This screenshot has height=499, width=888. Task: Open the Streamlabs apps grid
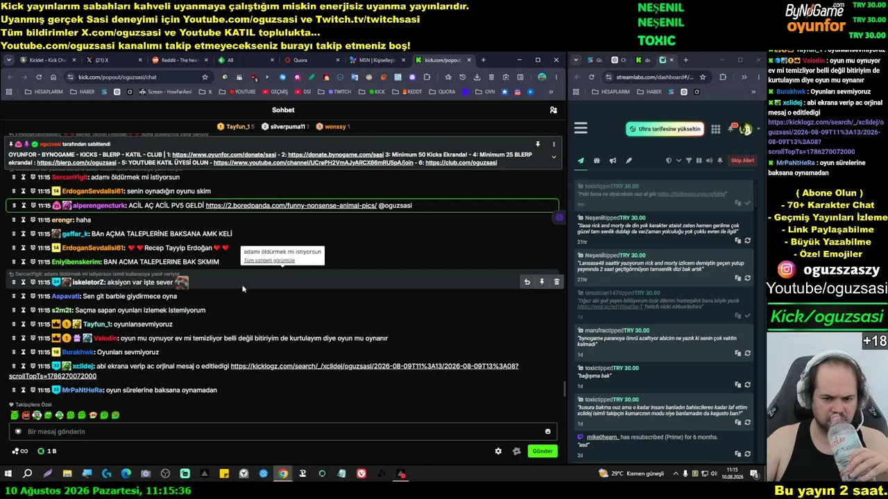715,129
